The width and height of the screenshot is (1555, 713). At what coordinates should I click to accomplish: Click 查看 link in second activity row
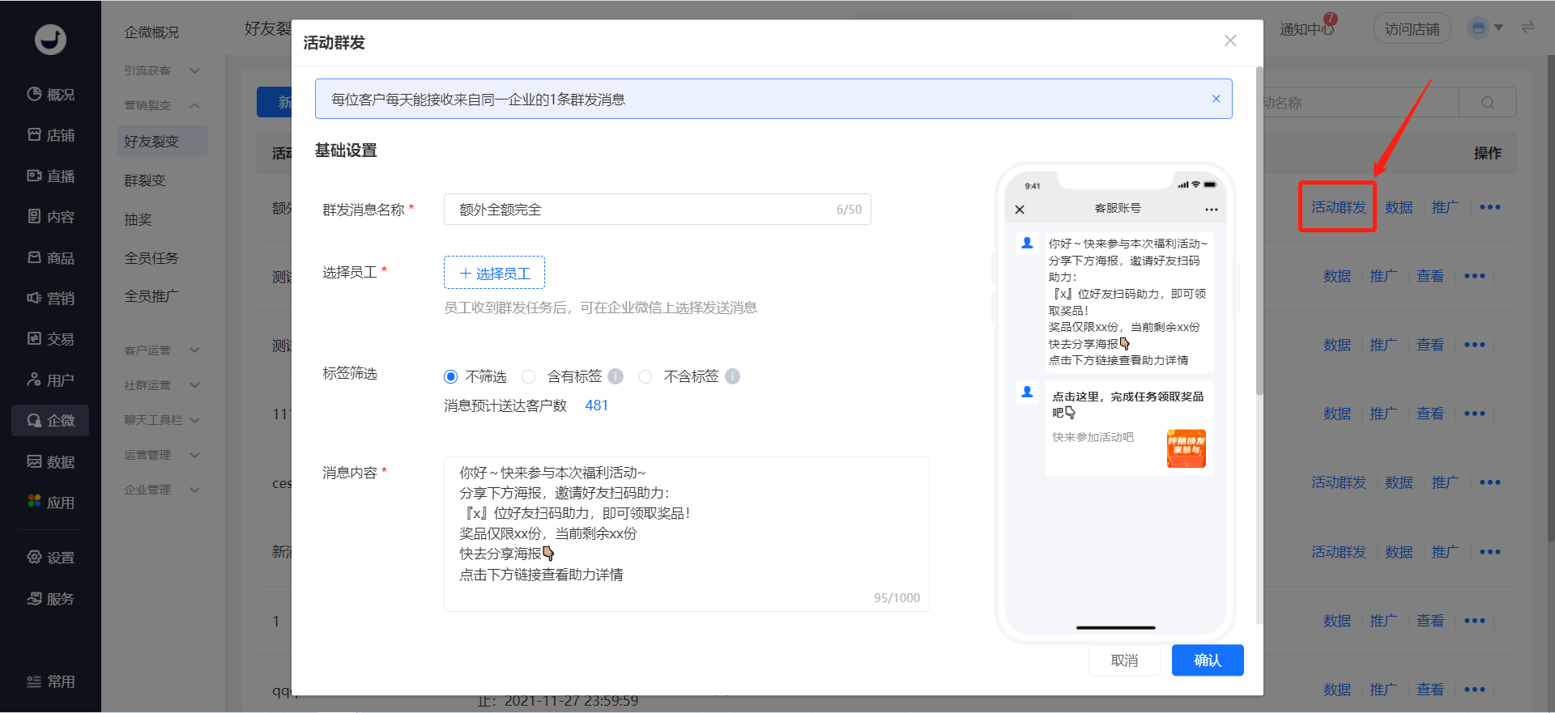click(1430, 276)
